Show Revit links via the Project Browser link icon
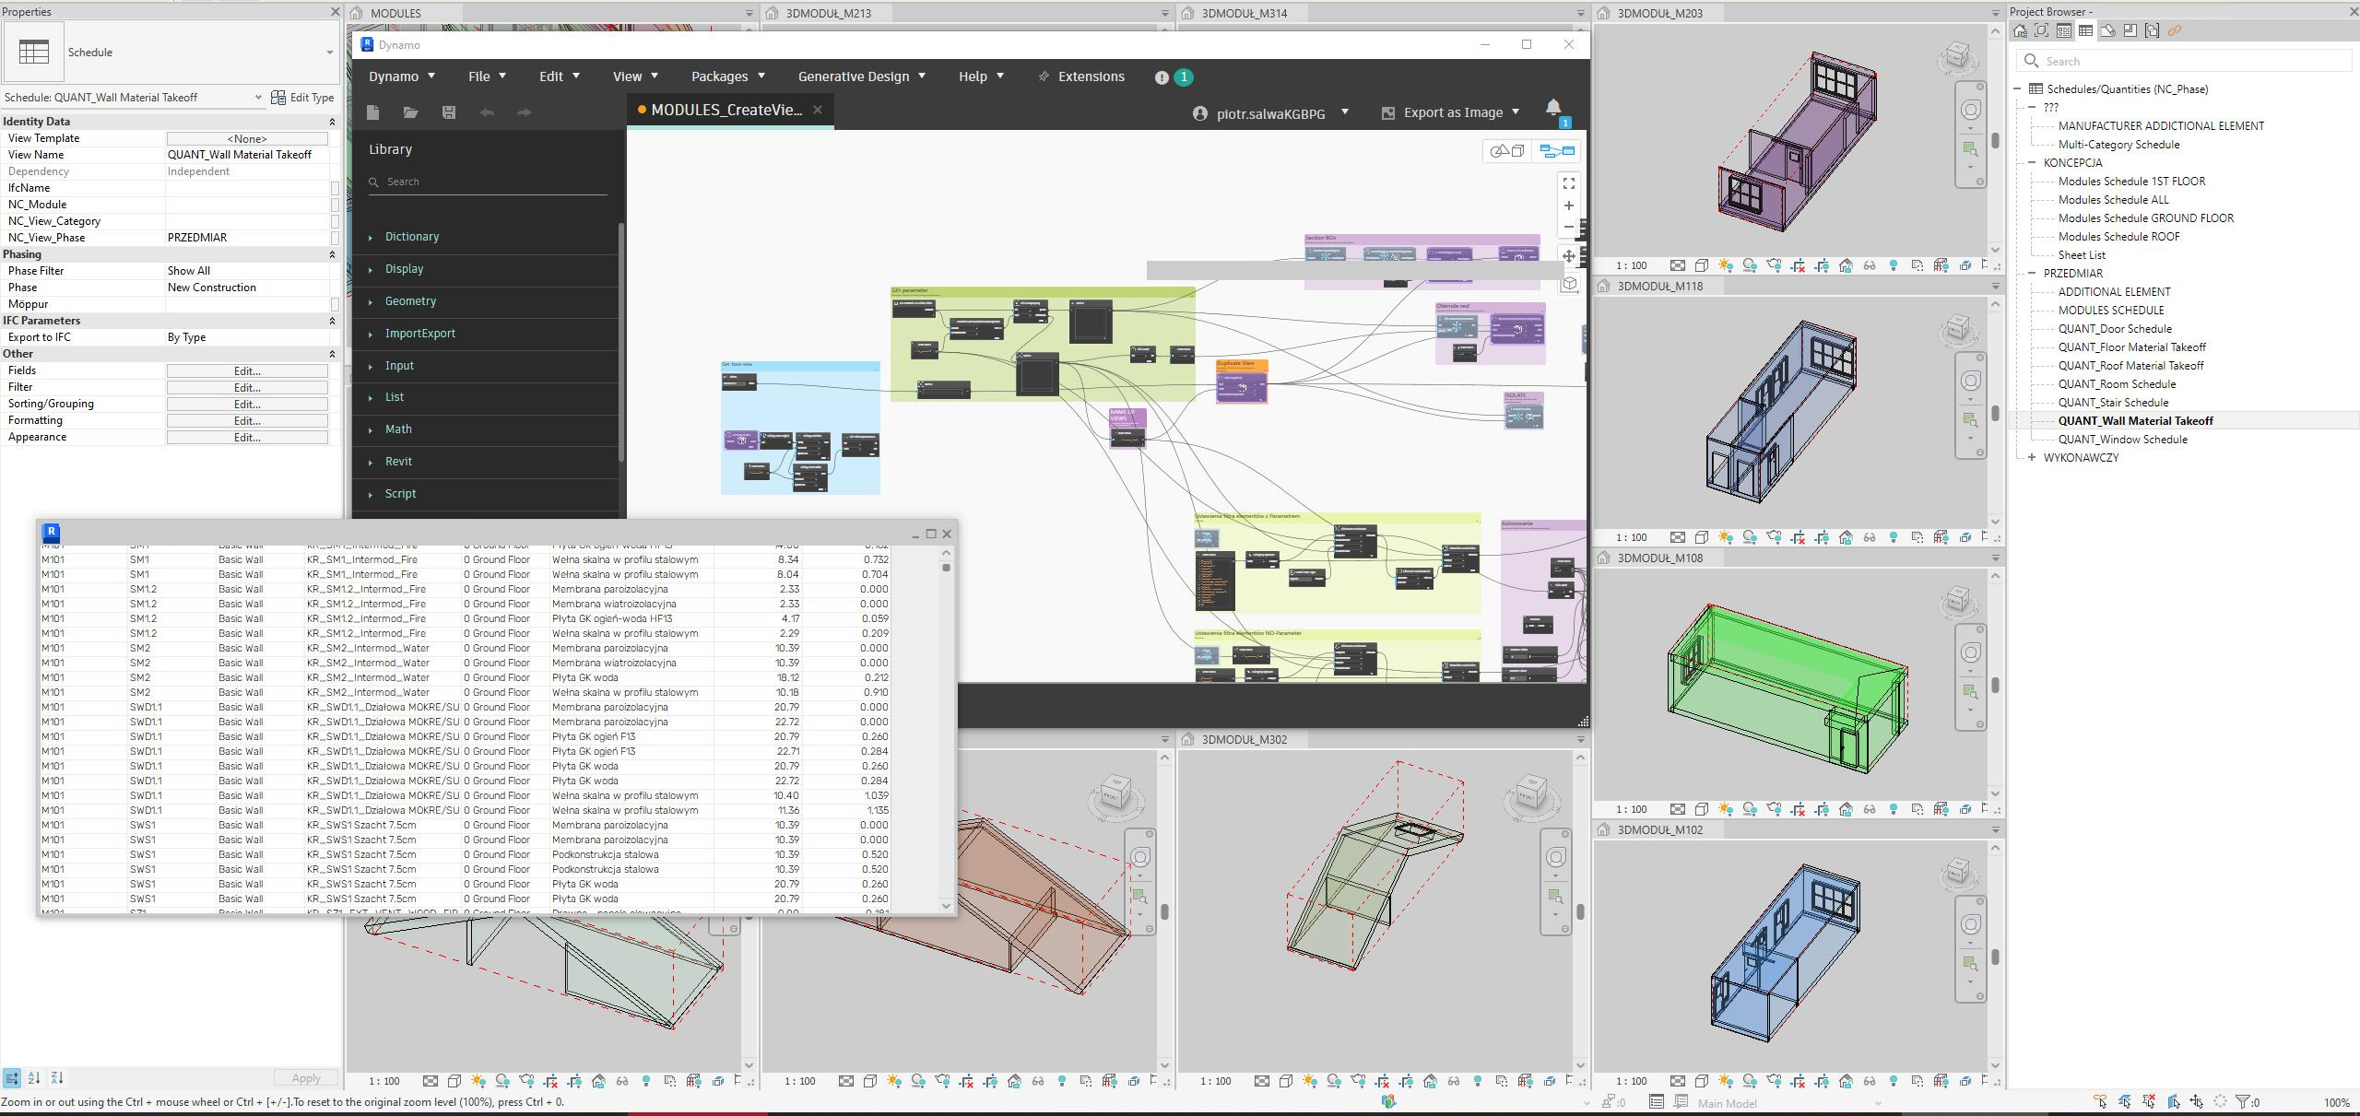 click(x=2174, y=31)
